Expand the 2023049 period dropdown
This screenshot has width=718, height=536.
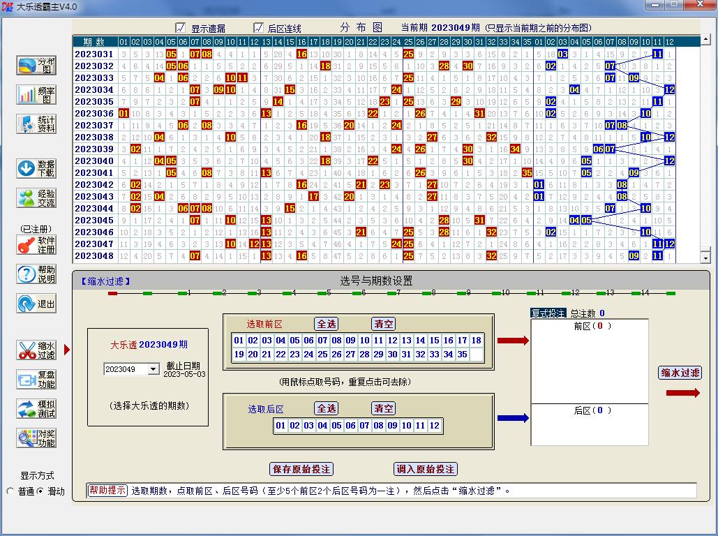pos(154,369)
